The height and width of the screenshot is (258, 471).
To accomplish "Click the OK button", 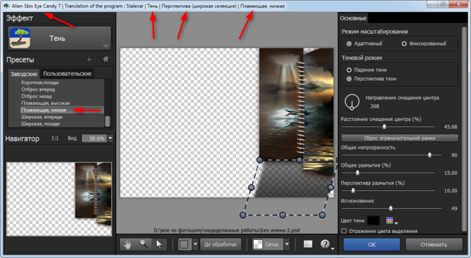I will (x=371, y=245).
